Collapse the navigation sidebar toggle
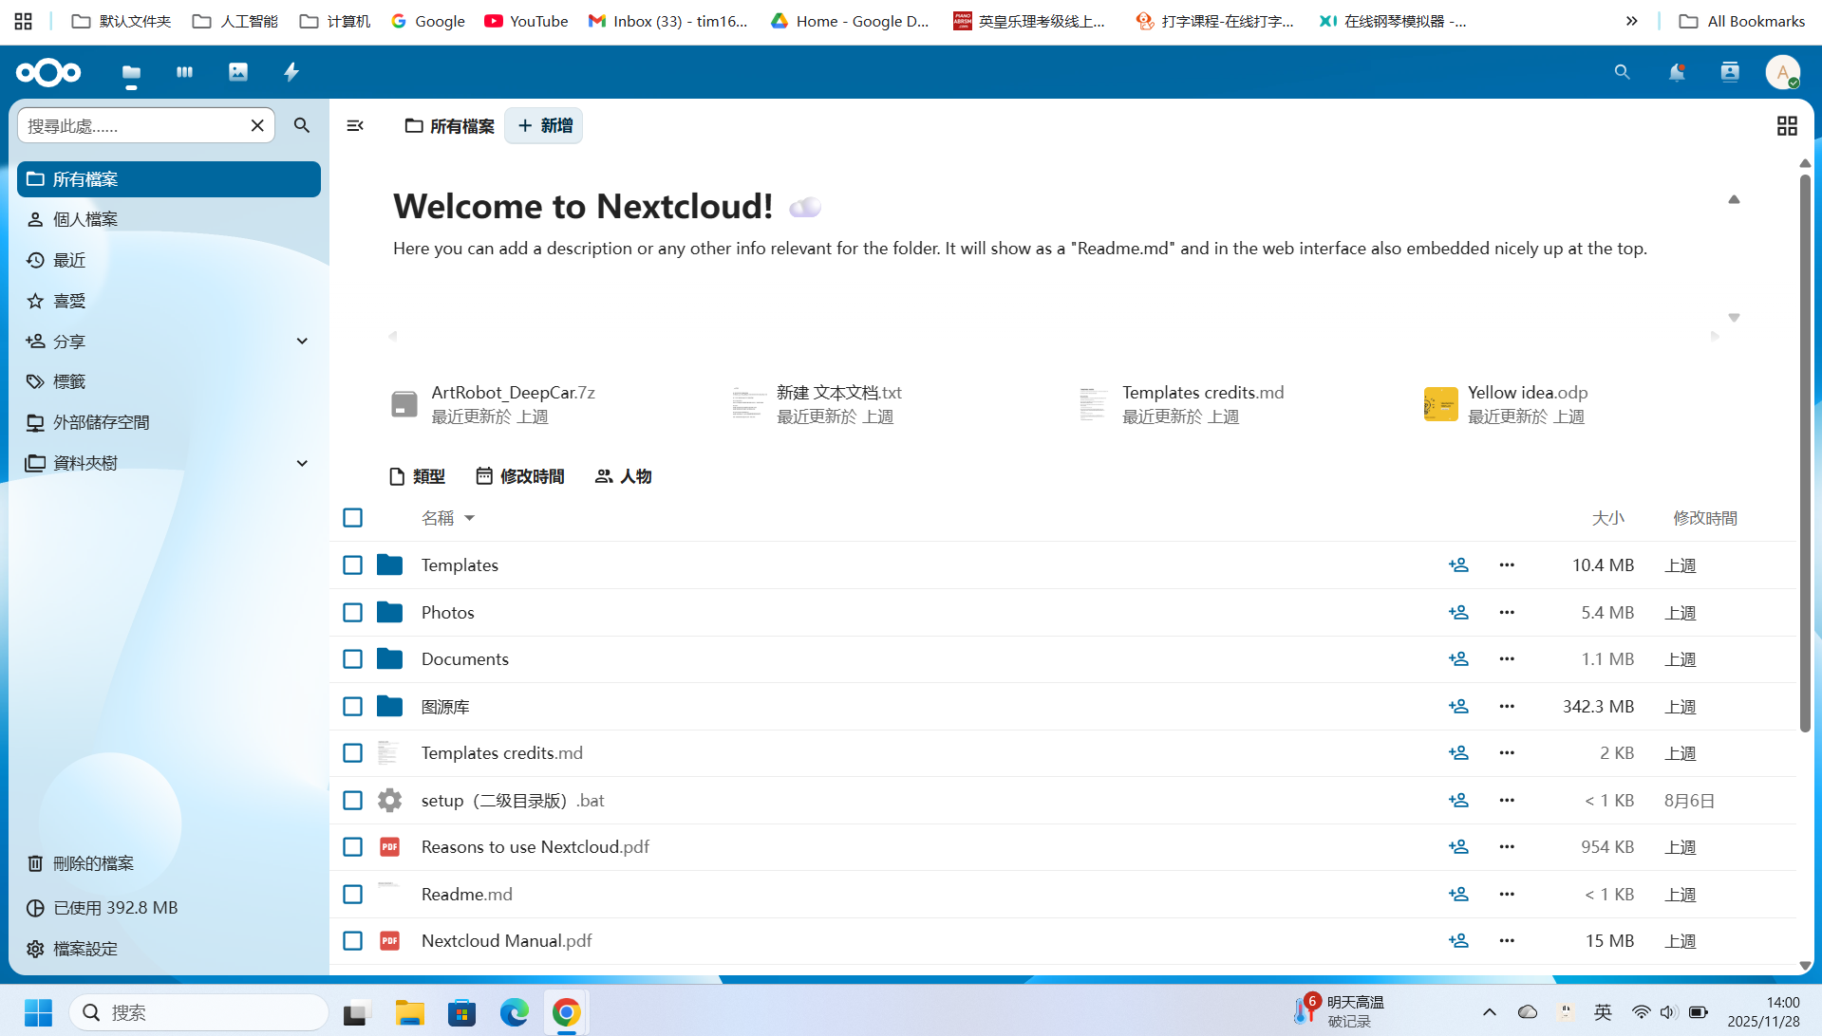 coord(355,125)
